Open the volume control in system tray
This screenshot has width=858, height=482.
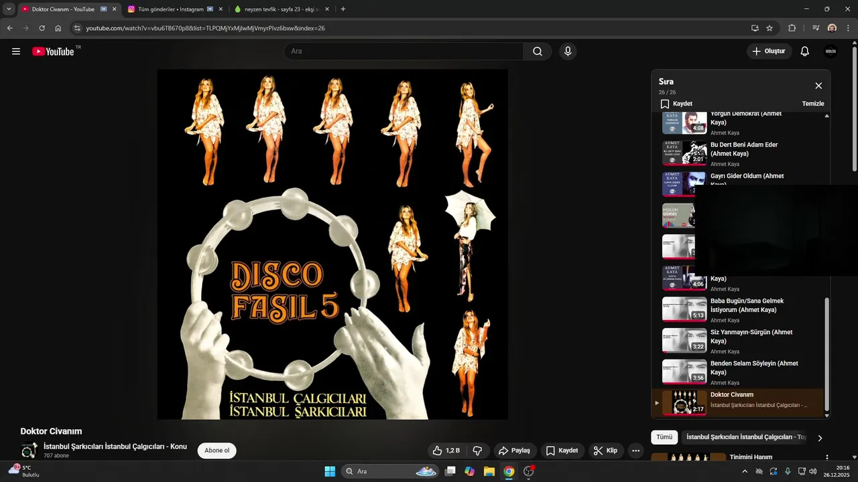812,471
